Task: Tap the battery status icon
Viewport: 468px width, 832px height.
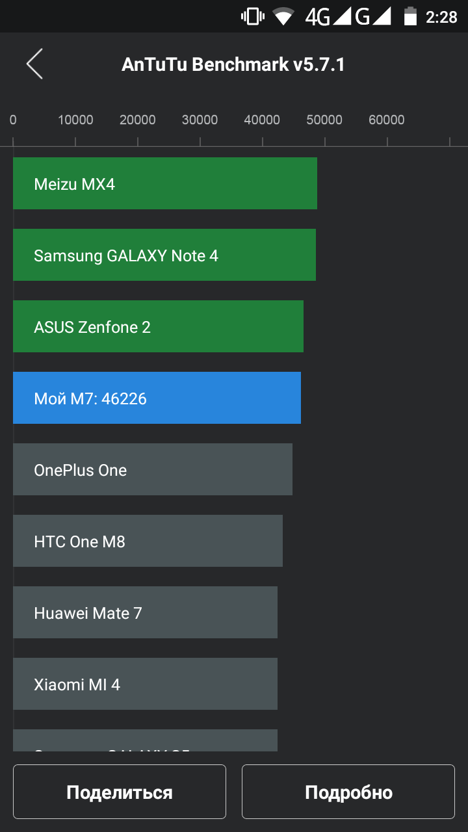Action: [x=410, y=16]
